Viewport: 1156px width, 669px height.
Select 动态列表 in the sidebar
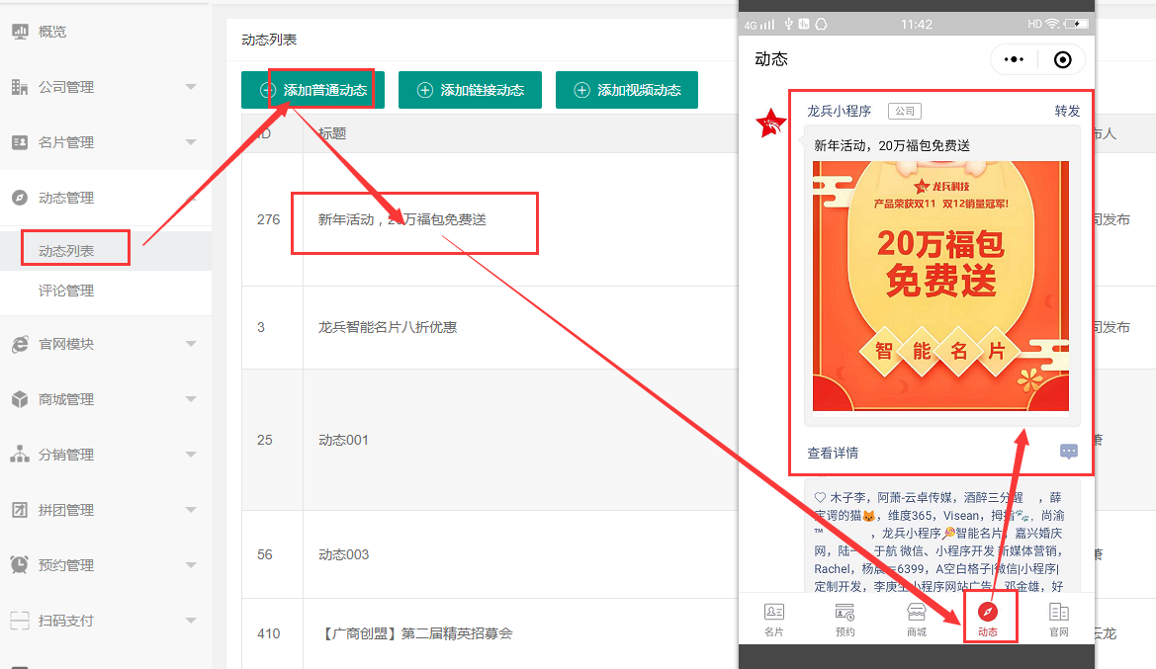(66, 251)
